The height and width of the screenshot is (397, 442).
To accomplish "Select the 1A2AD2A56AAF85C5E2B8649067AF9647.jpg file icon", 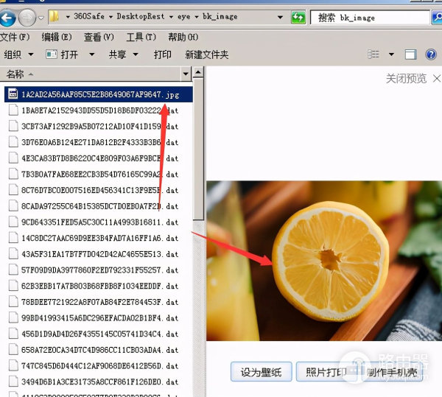I will coord(13,94).
